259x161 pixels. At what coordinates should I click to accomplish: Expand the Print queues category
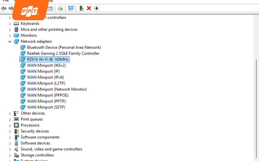click(x=10, y=119)
